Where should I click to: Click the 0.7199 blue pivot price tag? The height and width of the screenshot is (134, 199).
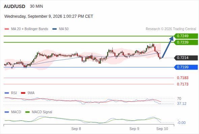click(x=186, y=67)
